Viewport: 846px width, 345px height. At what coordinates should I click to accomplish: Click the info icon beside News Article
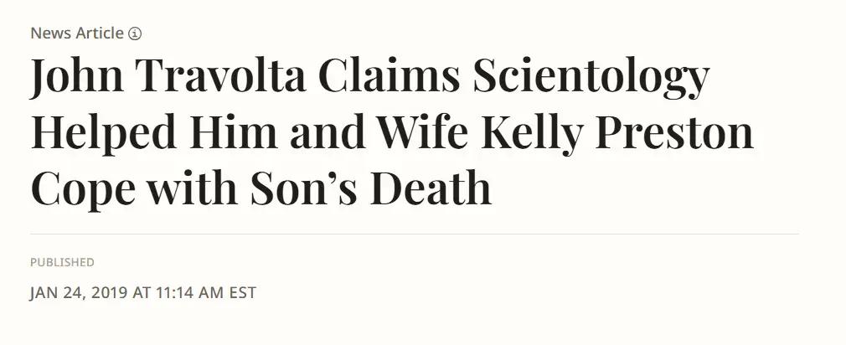[135, 33]
